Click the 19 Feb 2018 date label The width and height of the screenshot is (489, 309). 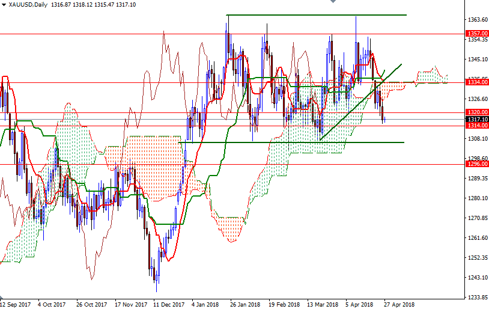[x=284, y=304]
